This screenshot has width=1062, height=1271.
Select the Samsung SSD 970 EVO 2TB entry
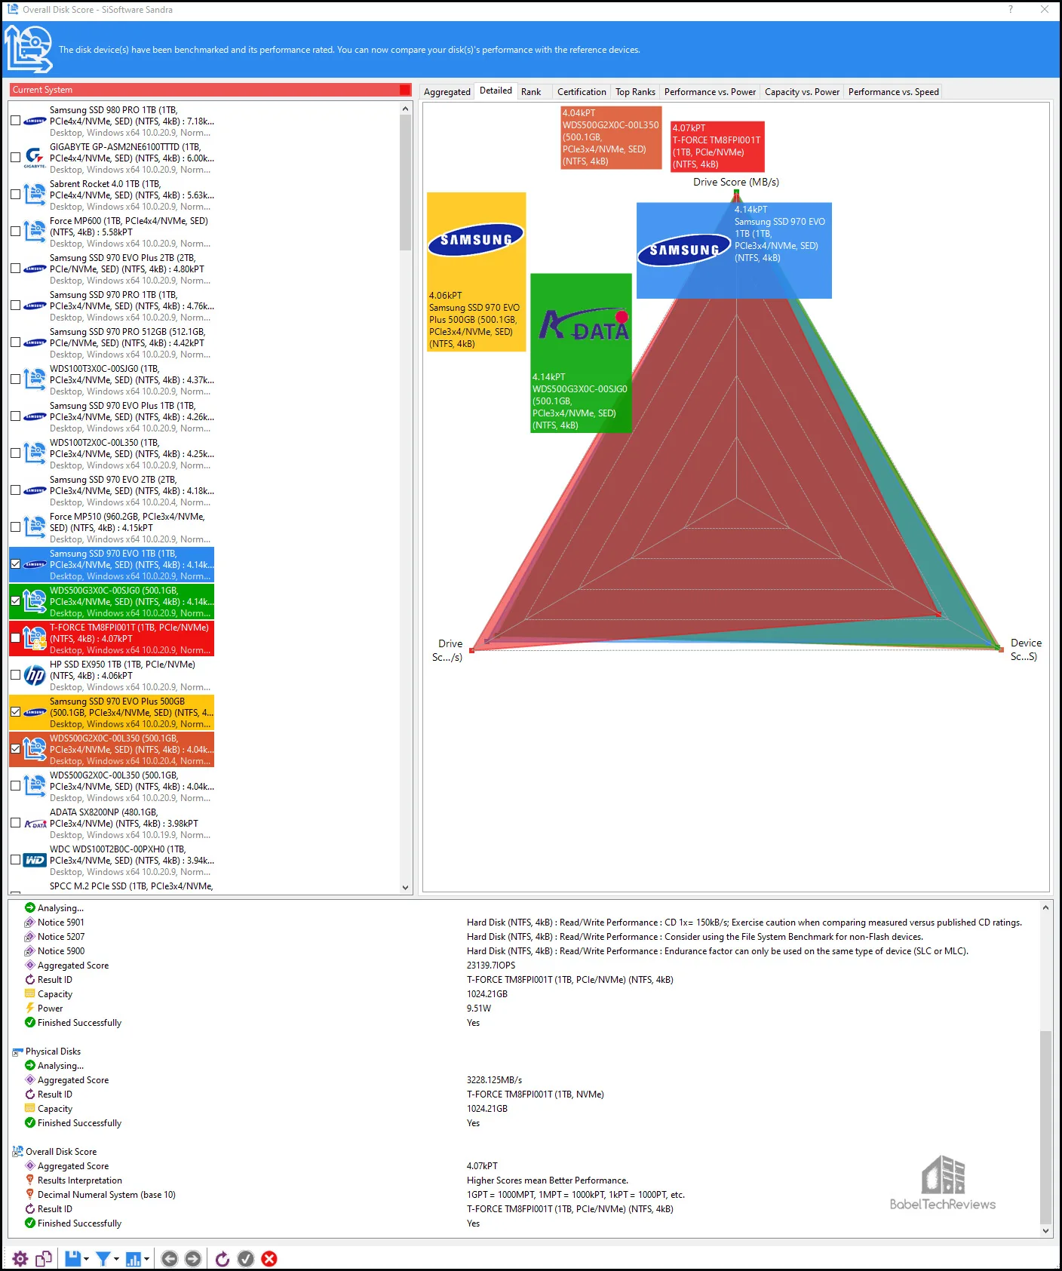tap(112, 490)
